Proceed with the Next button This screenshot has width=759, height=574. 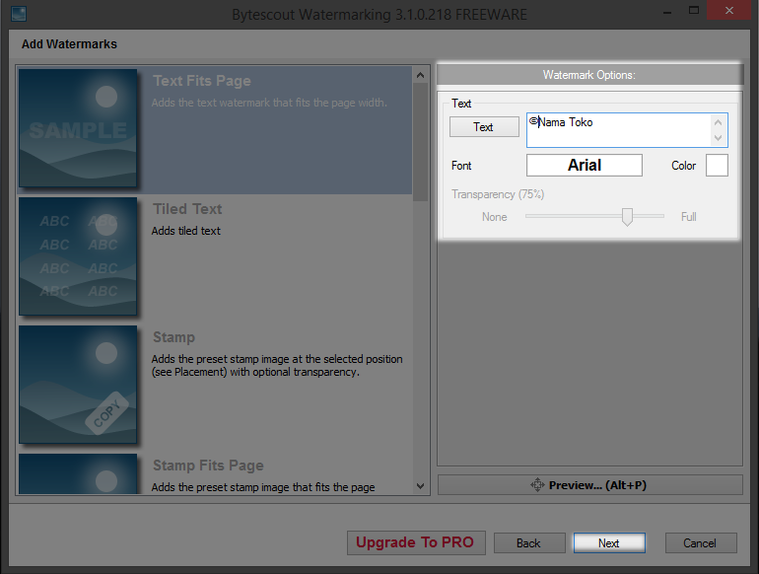pos(608,543)
